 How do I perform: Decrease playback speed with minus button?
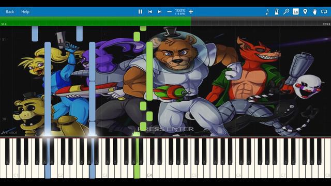click(x=169, y=12)
